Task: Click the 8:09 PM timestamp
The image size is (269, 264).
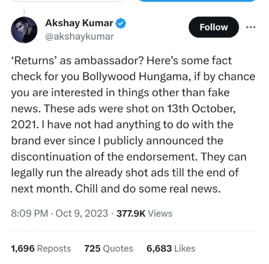Action: [x=29, y=213]
